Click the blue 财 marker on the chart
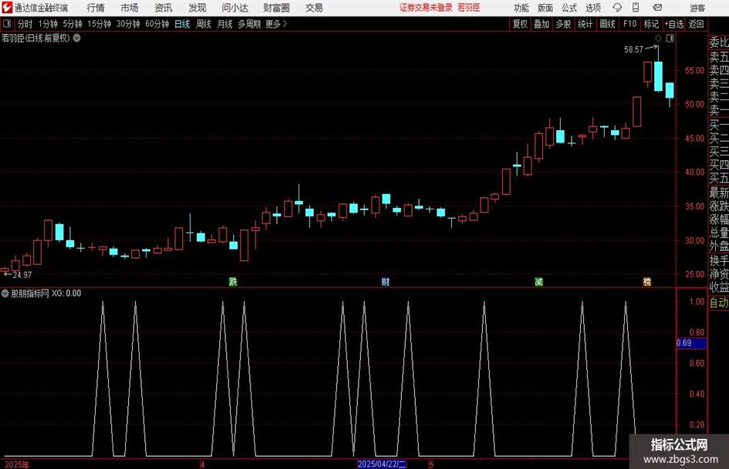729x469 pixels. [385, 281]
